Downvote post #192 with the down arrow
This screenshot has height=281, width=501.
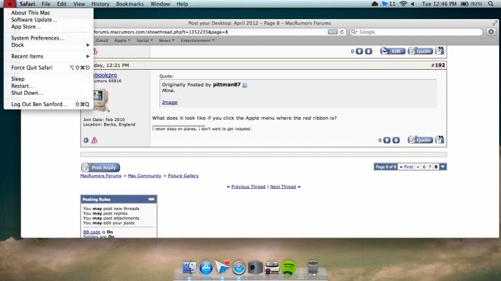[x=396, y=140]
